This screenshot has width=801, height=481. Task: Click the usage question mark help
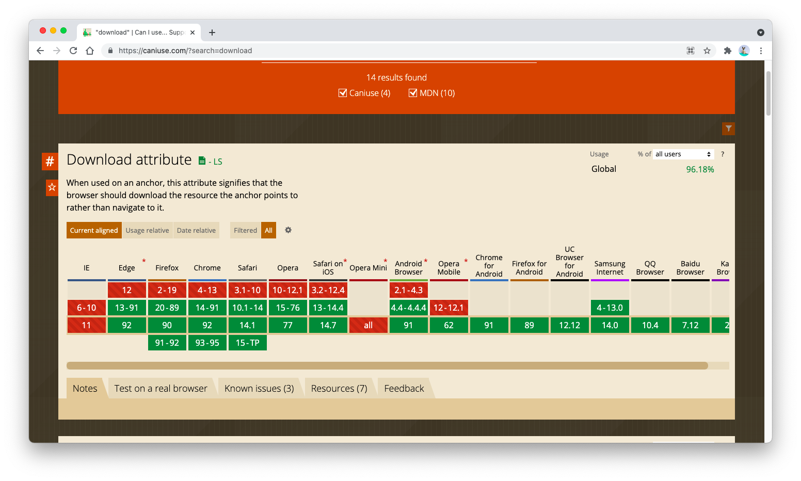723,154
